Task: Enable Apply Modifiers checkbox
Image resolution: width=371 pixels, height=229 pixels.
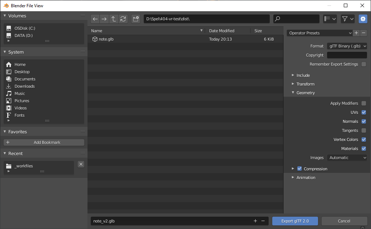Action: [x=364, y=103]
